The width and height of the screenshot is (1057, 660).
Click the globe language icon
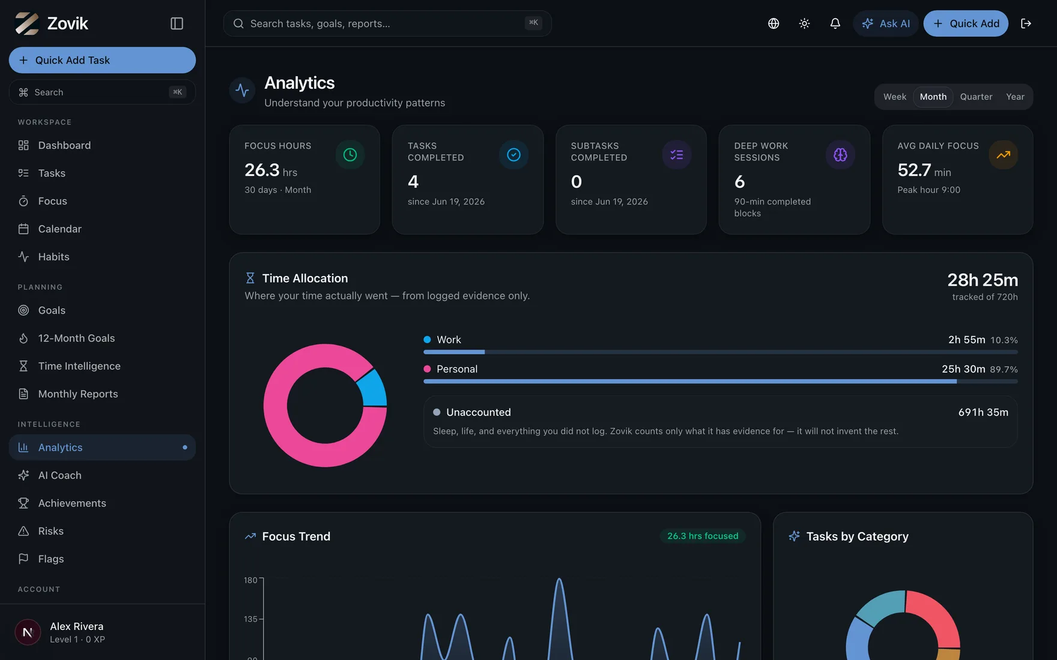point(774,23)
